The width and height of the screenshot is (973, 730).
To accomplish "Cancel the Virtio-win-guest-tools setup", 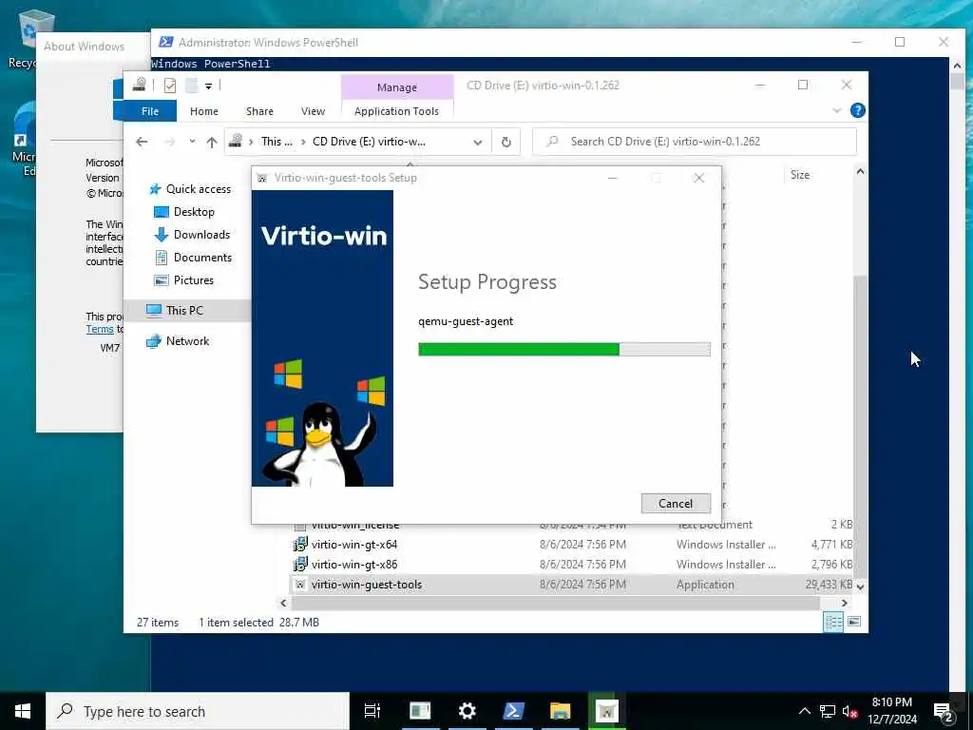I will coord(676,504).
